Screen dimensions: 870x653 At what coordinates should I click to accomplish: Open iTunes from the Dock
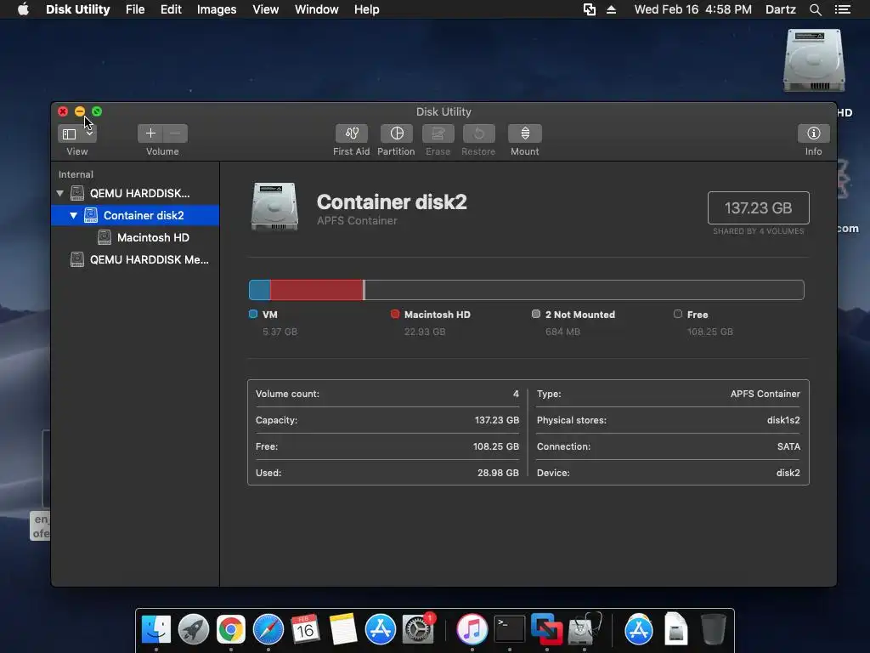pyautogui.click(x=472, y=629)
